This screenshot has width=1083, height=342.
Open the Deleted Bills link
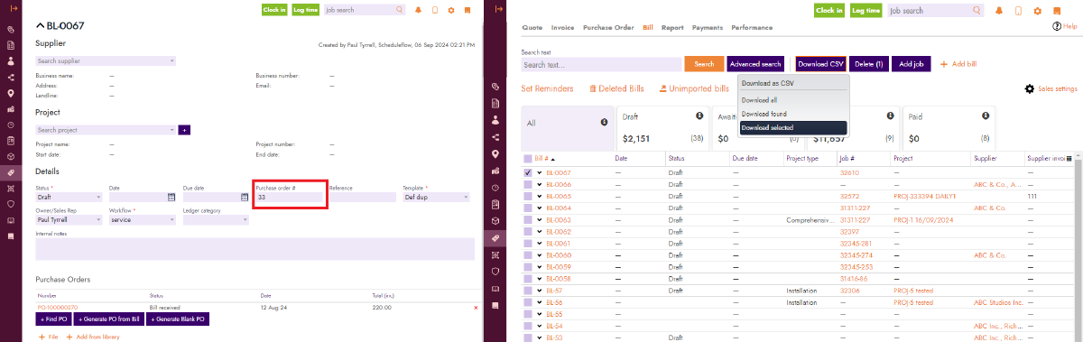(x=616, y=89)
